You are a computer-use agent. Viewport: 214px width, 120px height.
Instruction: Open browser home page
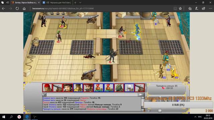(24, 9)
